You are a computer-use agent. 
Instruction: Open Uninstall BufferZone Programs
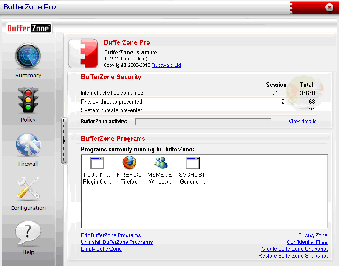(117, 242)
